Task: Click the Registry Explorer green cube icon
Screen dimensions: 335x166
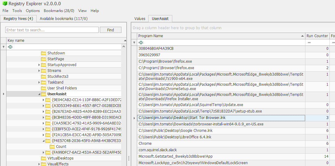Action: pyautogui.click(x=5, y=3)
